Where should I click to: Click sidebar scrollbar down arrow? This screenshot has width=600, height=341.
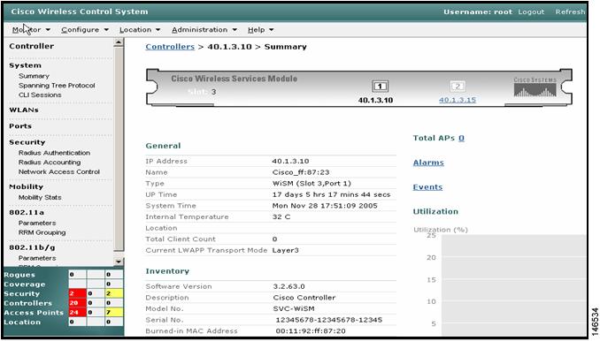(119, 261)
